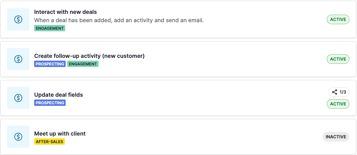Open the 1/3 sharing badge
The height and width of the screenshot is (155, 357).
click(339, 92)
